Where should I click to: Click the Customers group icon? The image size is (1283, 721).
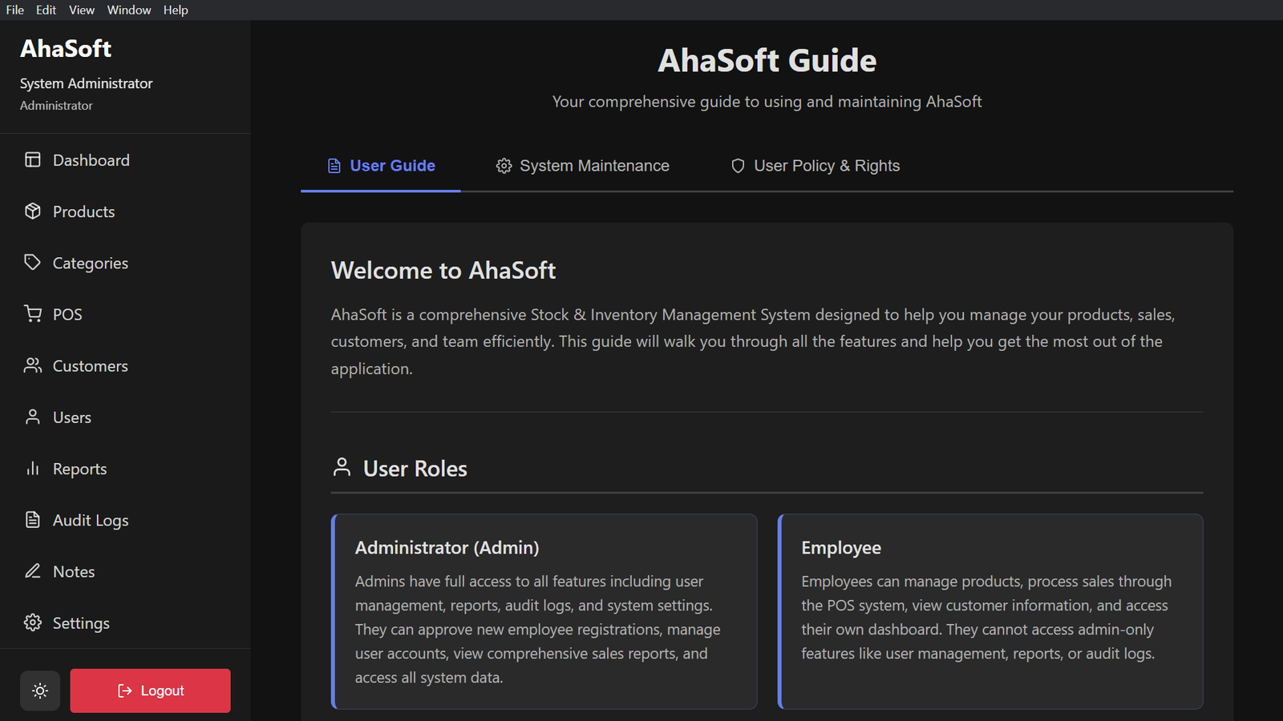(x=32, y=366)
